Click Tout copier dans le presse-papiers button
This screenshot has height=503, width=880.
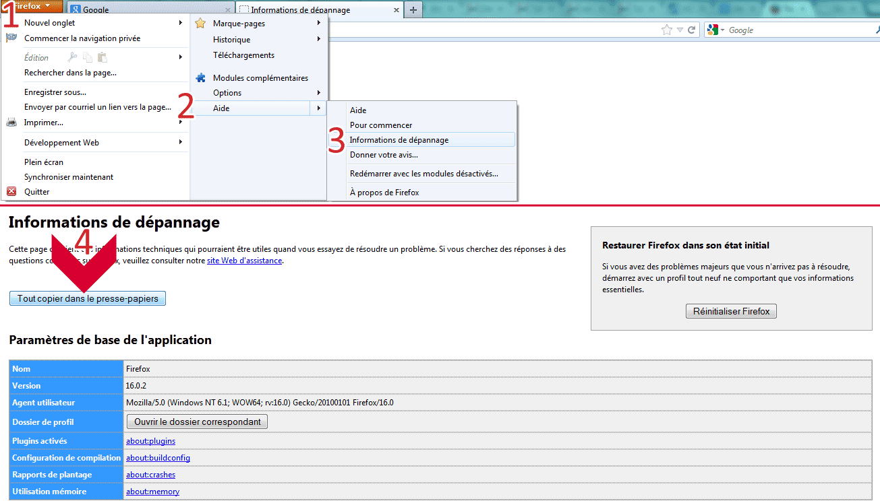point(88,298)
